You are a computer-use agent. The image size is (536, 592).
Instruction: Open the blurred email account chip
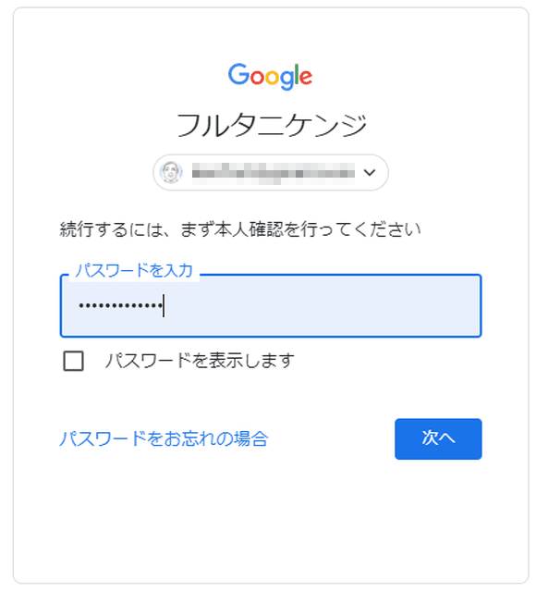click(x=271, y=172)
